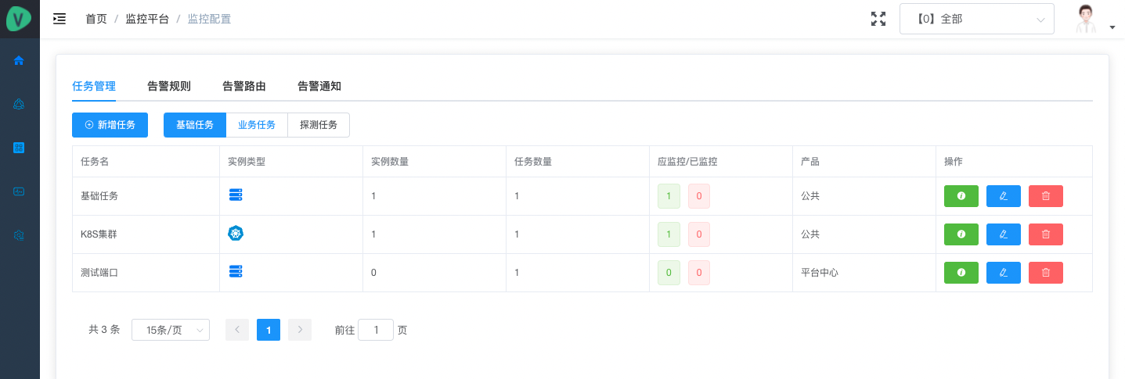Switch to the 任务管理 tab
Screen dimensions: 1125x379
click(94, 86)
